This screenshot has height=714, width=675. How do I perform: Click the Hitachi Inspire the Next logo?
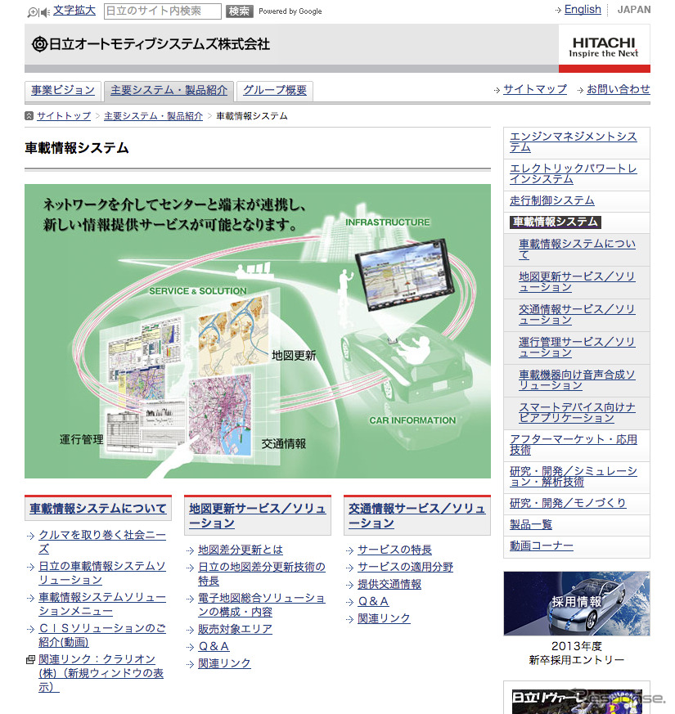click(x=605, y=47)
